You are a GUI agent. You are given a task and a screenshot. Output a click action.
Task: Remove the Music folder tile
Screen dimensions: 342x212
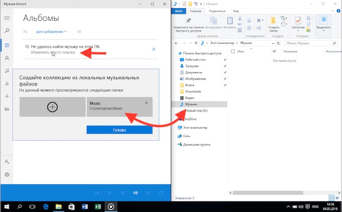tap(146, 103)
